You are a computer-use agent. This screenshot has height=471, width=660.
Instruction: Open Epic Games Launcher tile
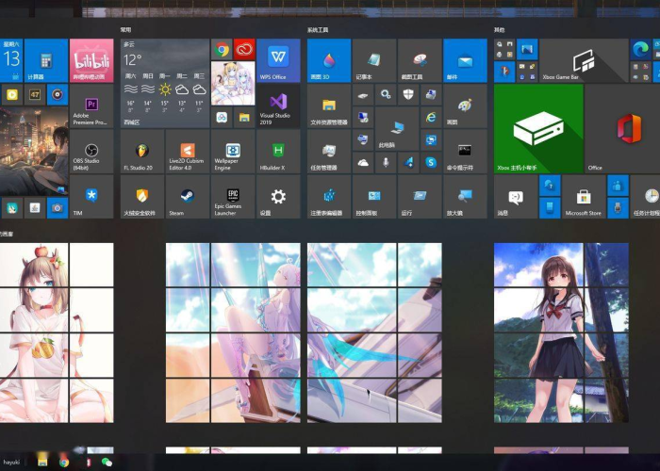pos(233,197)
